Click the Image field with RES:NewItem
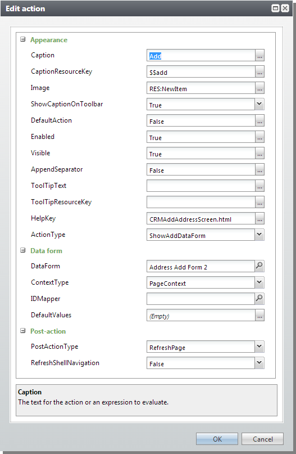The height and width of the screenshot is (454, 296). click(x=201, y=88)
